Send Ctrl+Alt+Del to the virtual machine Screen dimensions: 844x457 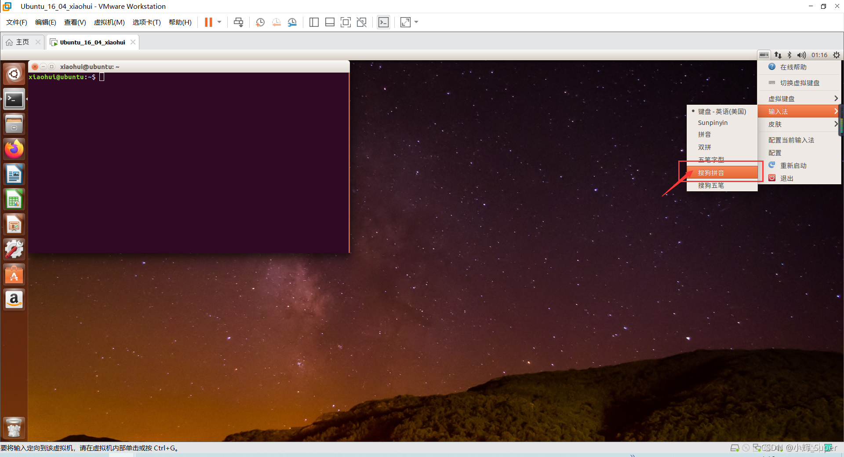point(238,22)
